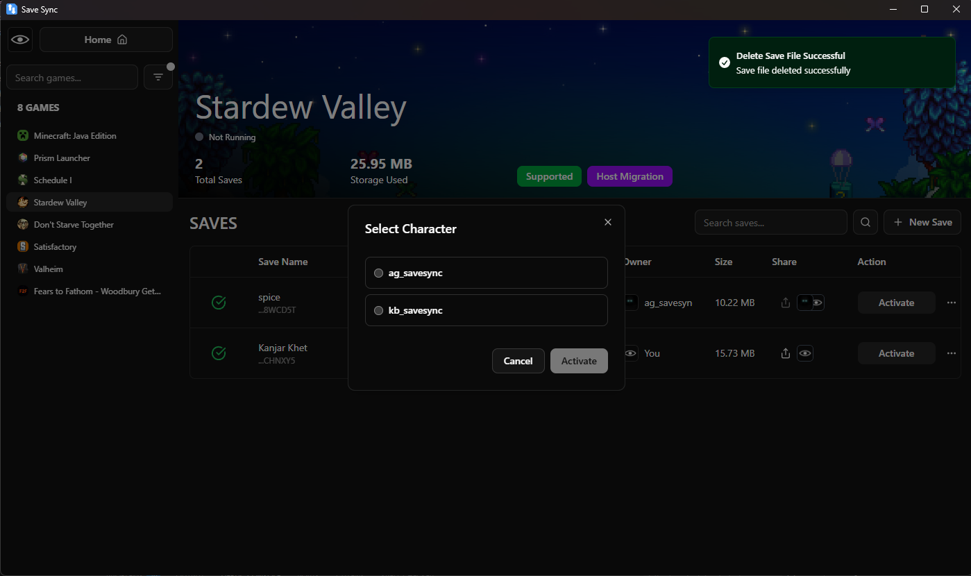Viewport: 971px width, 576px height.
Task: Create a New Save
Action: [922, 223]
